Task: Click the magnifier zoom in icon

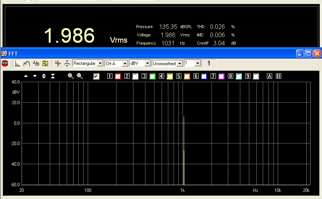Action: tap(70, 76)
